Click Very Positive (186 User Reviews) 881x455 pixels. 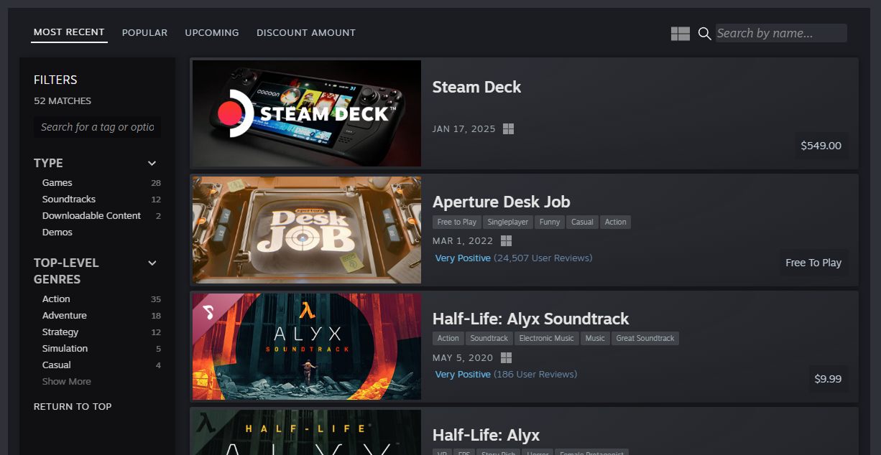tap(506, 375)
